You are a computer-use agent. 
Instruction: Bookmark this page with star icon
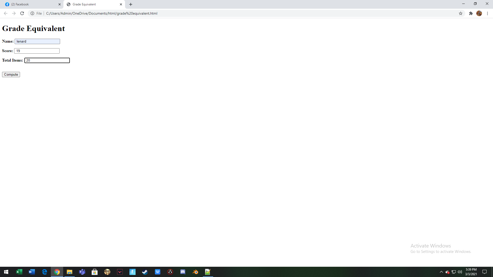[461, 13]
